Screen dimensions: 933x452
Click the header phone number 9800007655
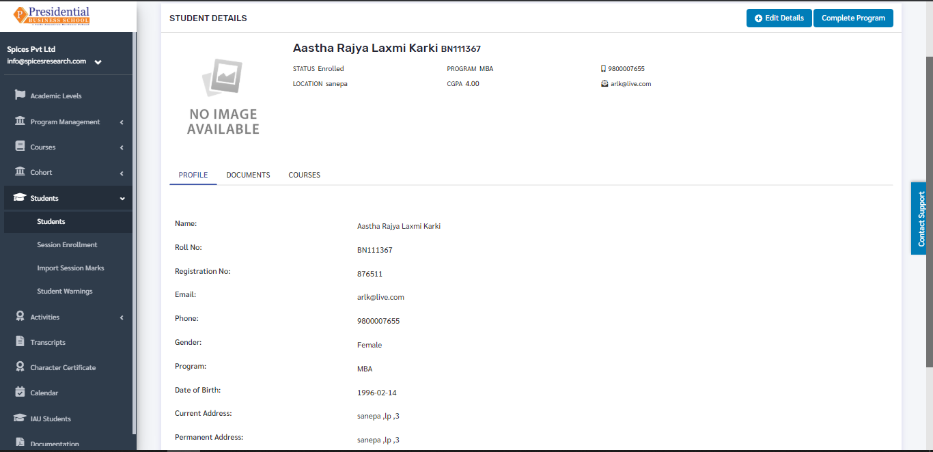click(626, 69)
